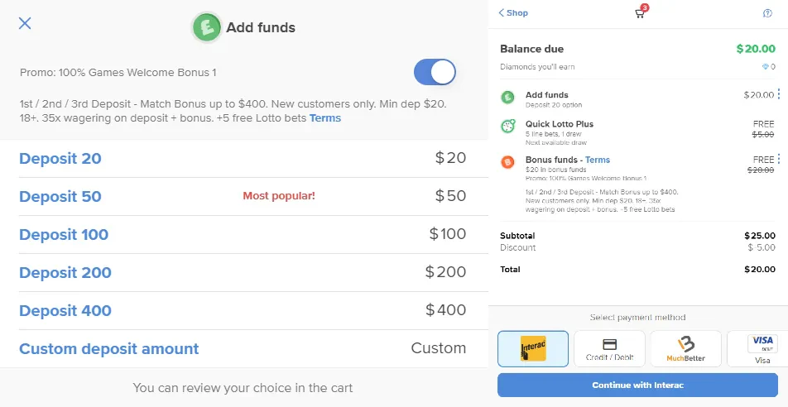Screen dimensions: 788x407
Task: Click the orange Bonus funds icon
Action: tap(507, 162)
